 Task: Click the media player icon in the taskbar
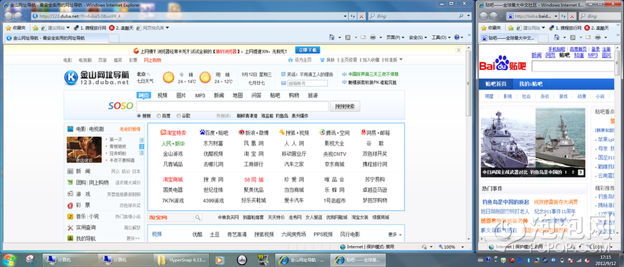click(x=219, y=260)
